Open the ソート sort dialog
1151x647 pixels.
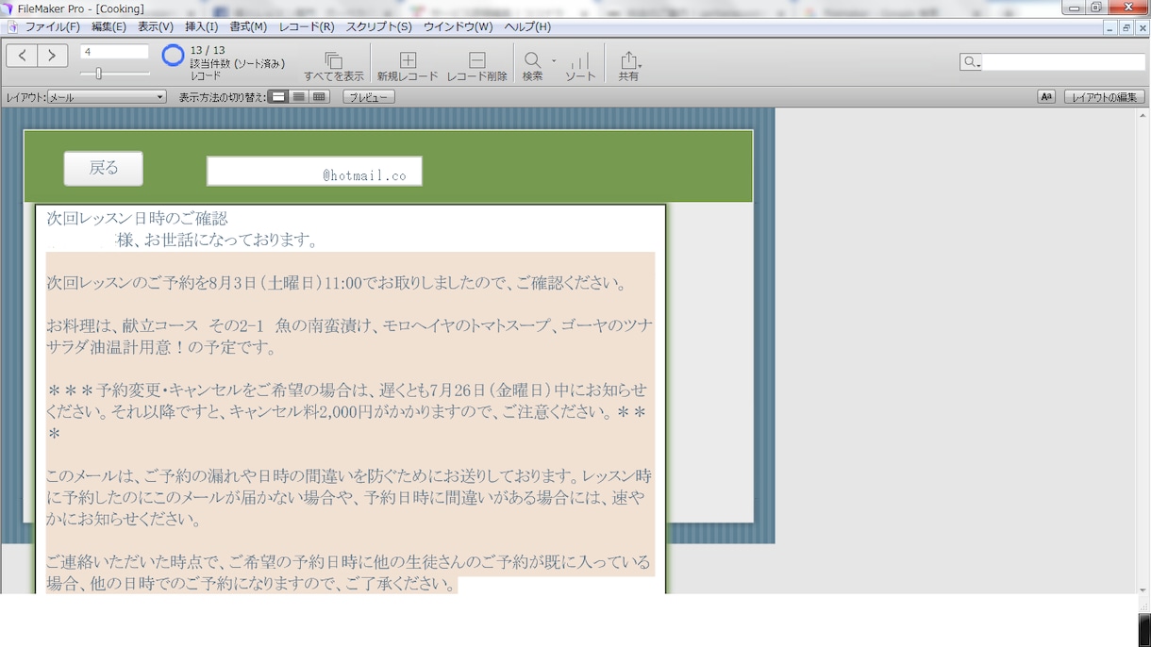point(580,66)
